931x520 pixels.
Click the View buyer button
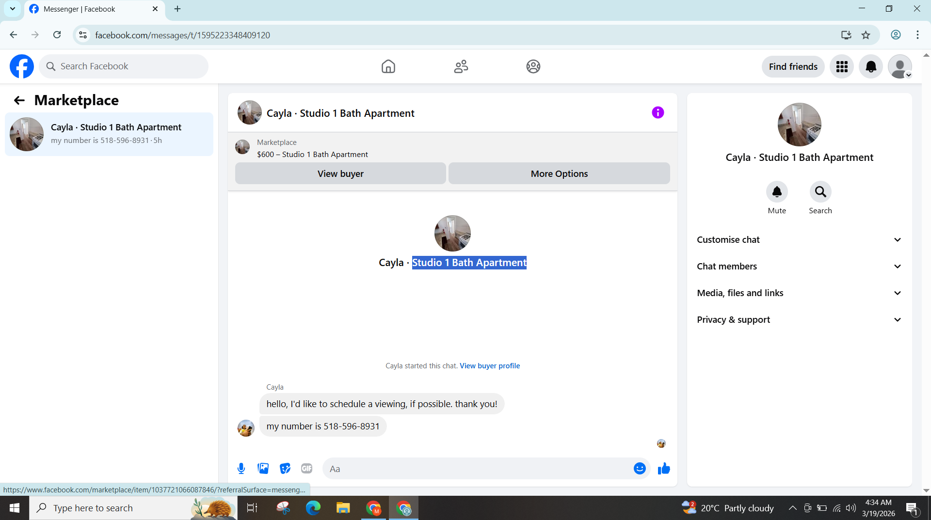[x=340, y=173]
